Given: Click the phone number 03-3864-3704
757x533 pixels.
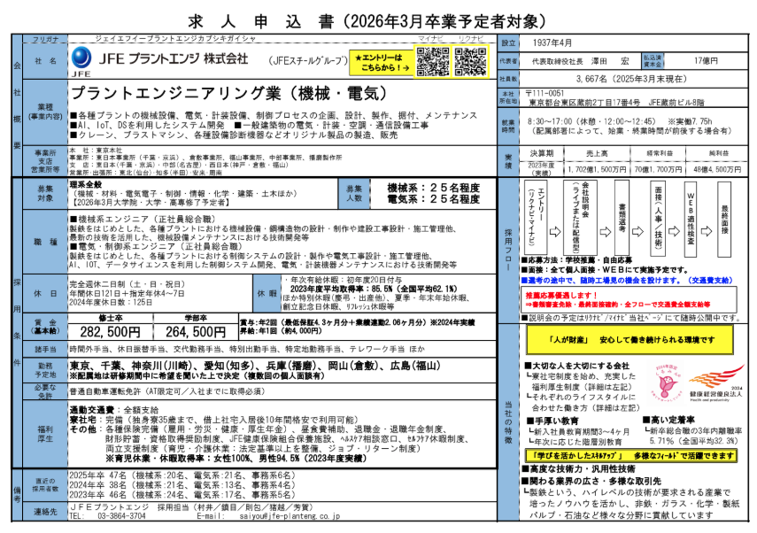Looking at the screenshot, I should point(121,515).
